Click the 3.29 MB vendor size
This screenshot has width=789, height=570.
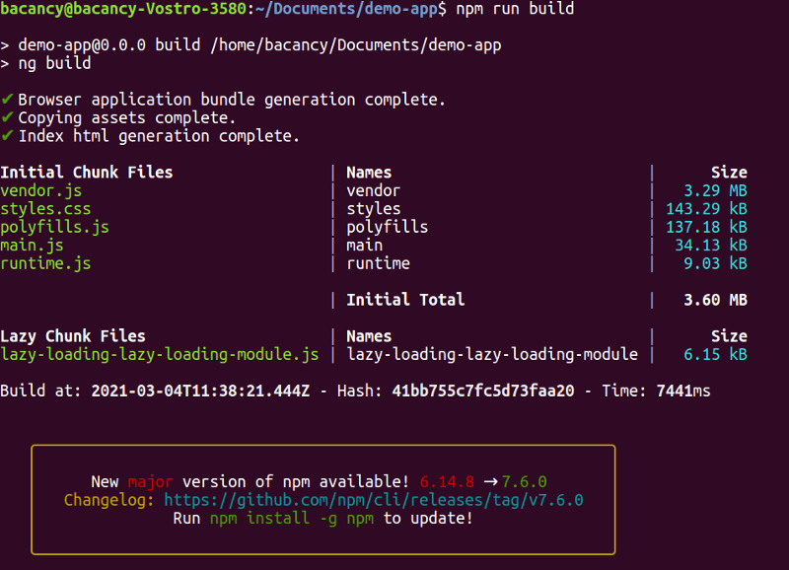click(x=715, y=190)
